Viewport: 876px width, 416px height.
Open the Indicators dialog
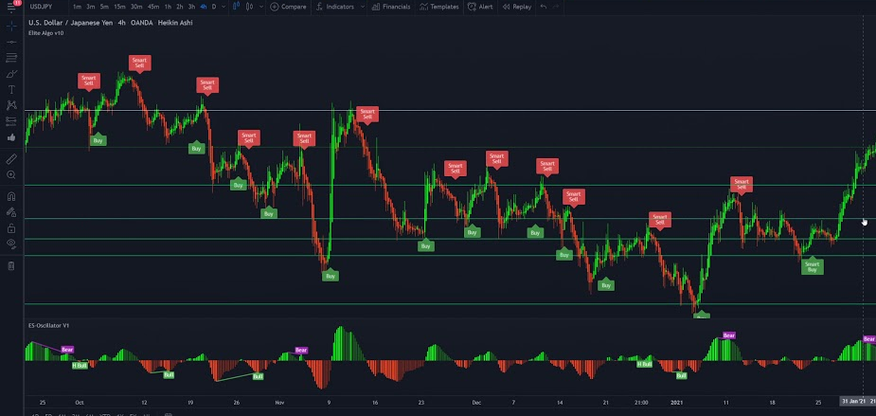pos(335,7)
